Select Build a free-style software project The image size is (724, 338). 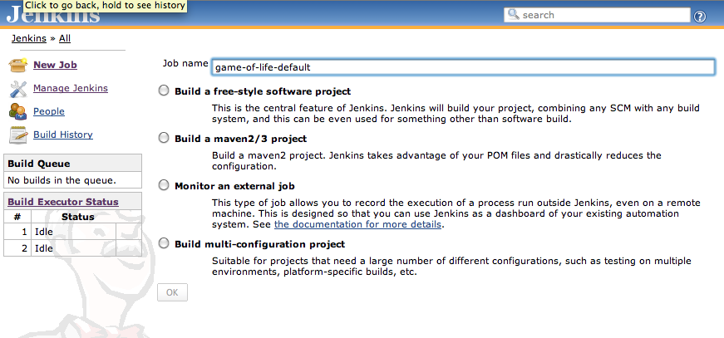click(x=164, y=91)
